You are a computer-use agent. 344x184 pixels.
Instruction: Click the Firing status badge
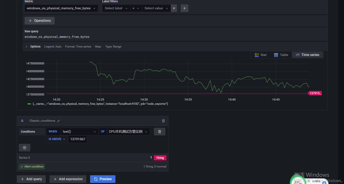pyautogui.click(x=160, y=158)
